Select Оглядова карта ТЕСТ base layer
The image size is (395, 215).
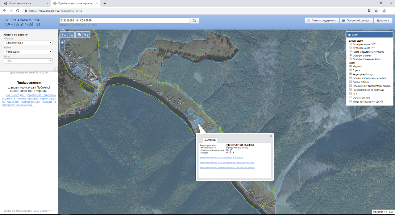[x=351, y=48]
